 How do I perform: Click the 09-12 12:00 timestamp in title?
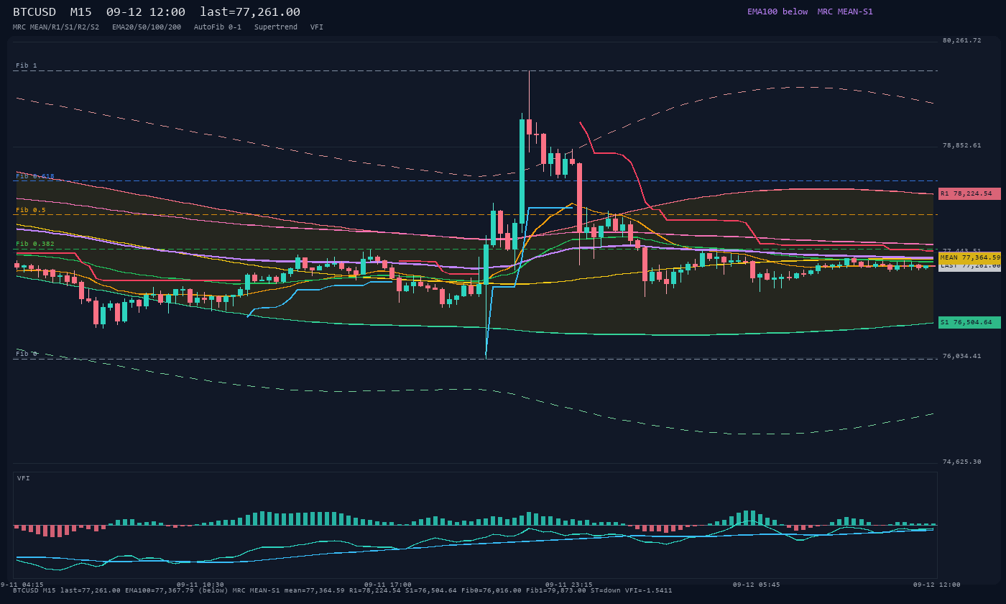(146, 12)
